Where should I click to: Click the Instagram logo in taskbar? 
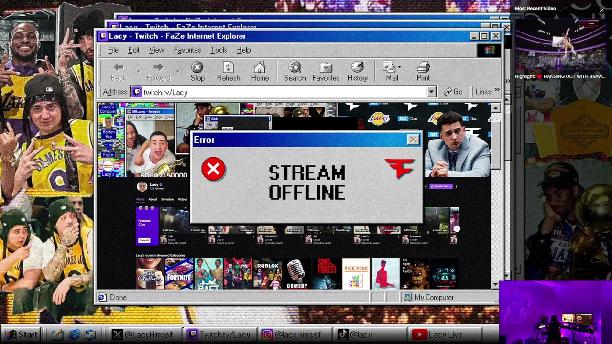267,335
